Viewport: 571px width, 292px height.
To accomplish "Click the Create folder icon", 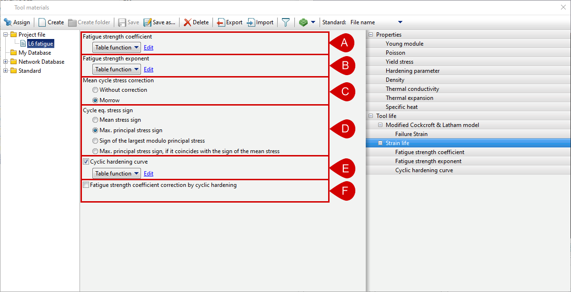I will coord(71,22).
